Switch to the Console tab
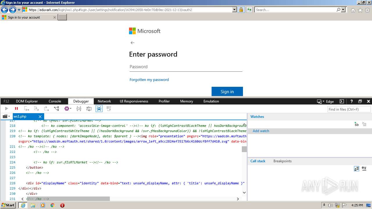The width and height of the screenshot is (372, 209). tap(55, 101)
